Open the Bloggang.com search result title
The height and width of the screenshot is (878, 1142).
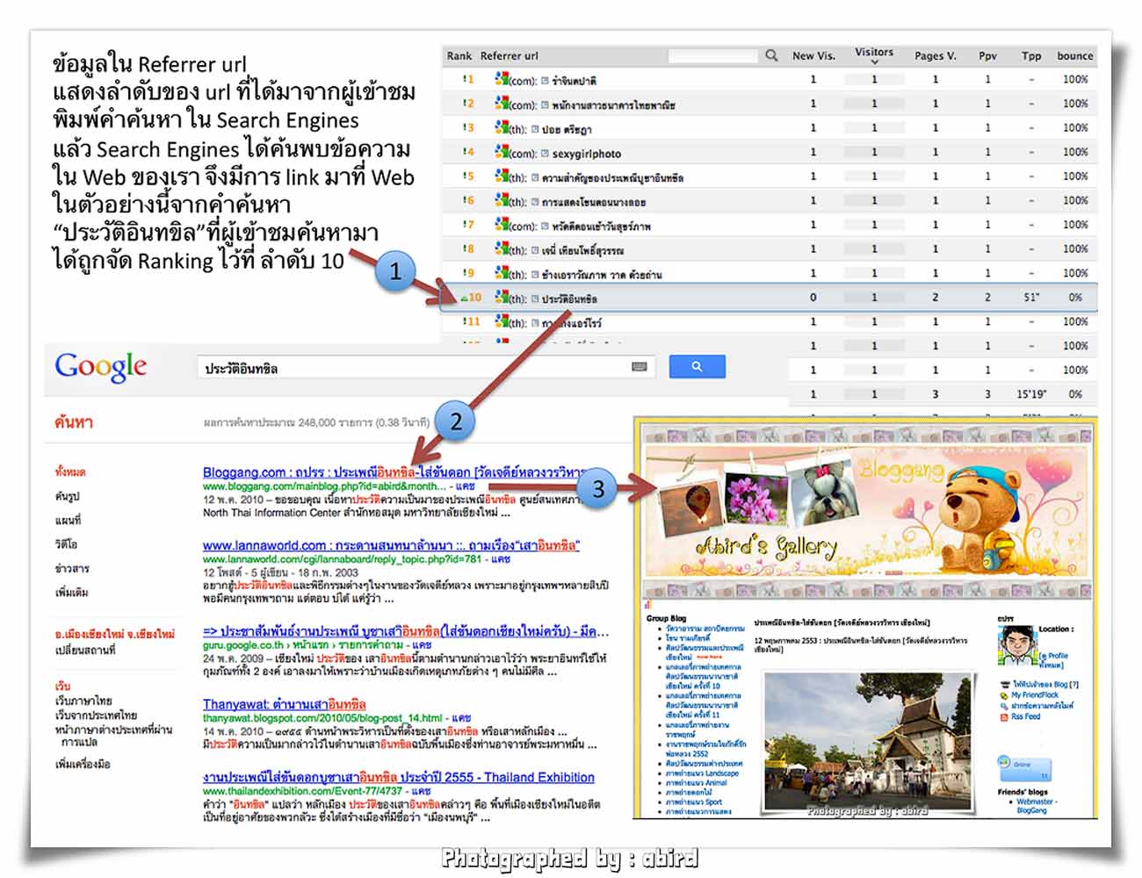[x=394, y=472]
